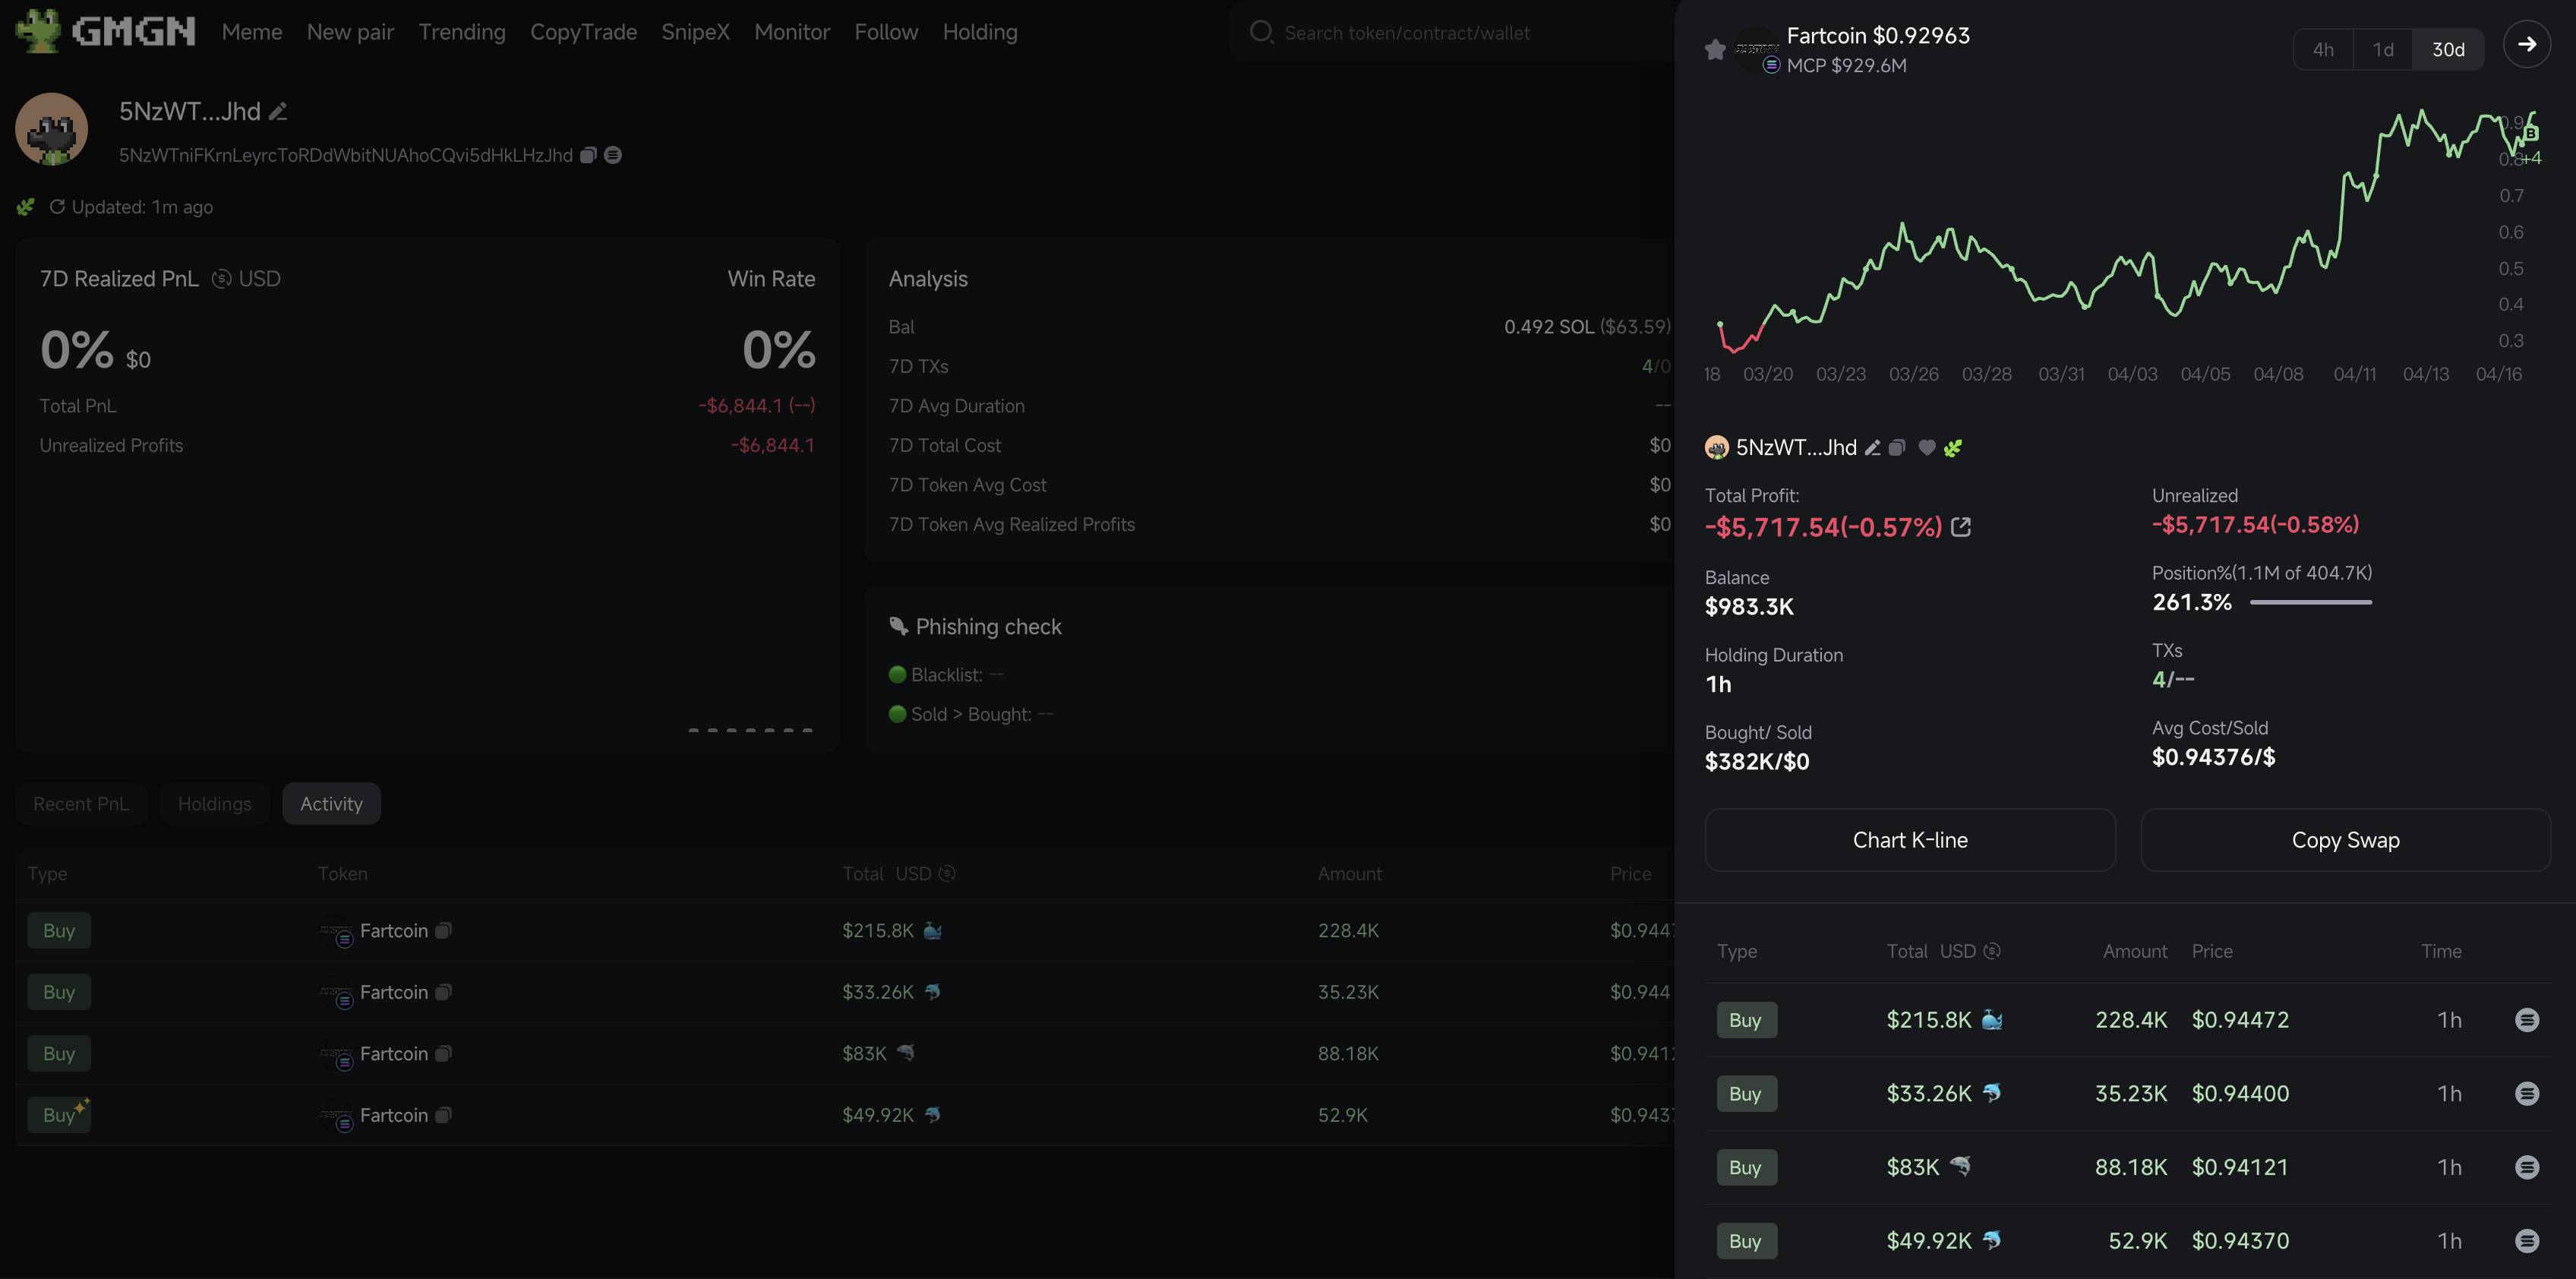Screen dimensions: 2576x1279
Task: Switch the chart to the 4h timeframe
Action: tap(2323, 49)
